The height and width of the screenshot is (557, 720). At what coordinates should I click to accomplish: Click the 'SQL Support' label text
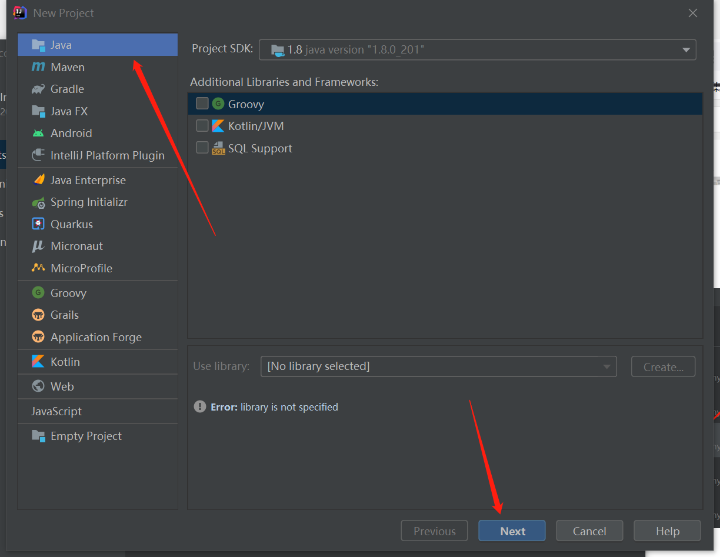260,148
